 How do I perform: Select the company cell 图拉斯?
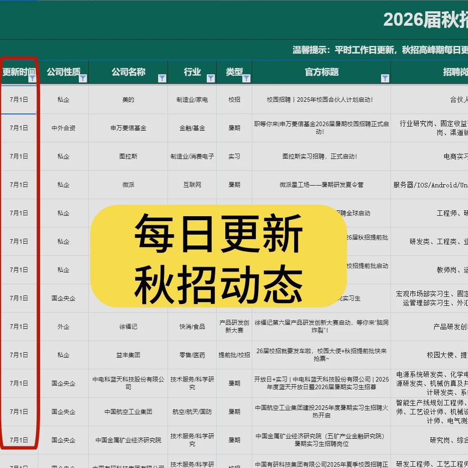pos(128,156)
